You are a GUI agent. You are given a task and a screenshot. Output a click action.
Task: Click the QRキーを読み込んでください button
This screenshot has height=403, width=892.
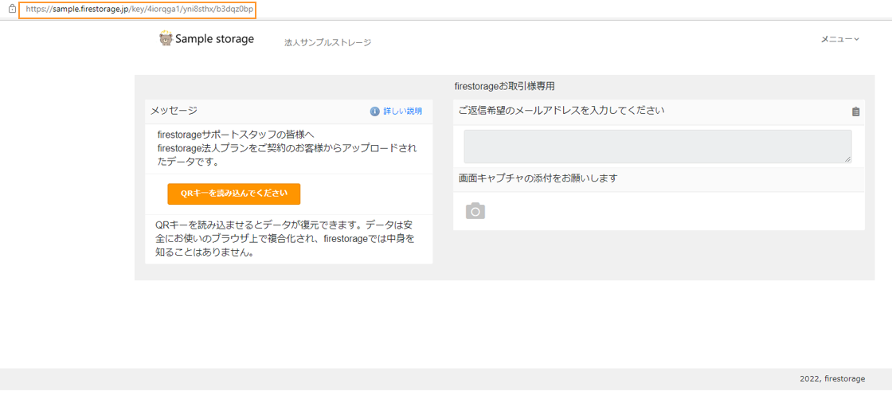coord(234,194)
